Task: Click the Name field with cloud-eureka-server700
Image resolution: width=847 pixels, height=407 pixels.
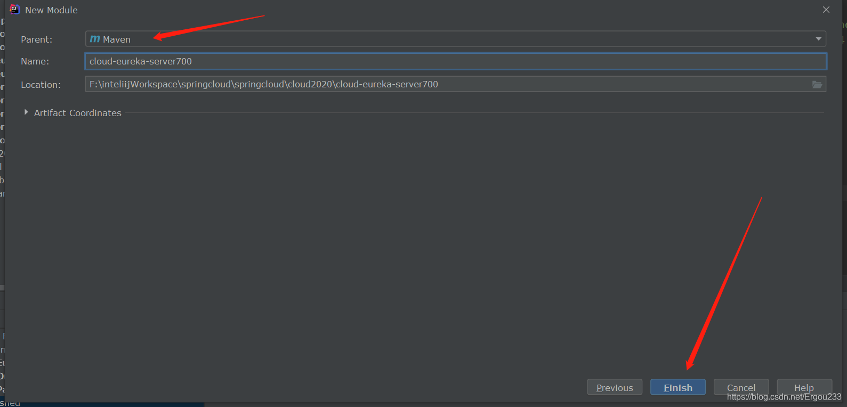Action: [x=455, y=61]
